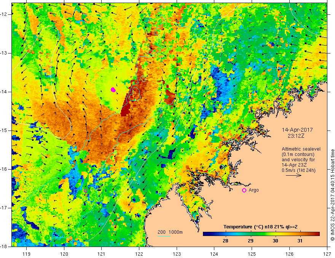Click the '124' longitude axis label
Screen dimensions: 335x258
(x=214, y=254)
